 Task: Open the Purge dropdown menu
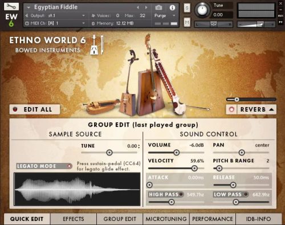tap(174, 15)
